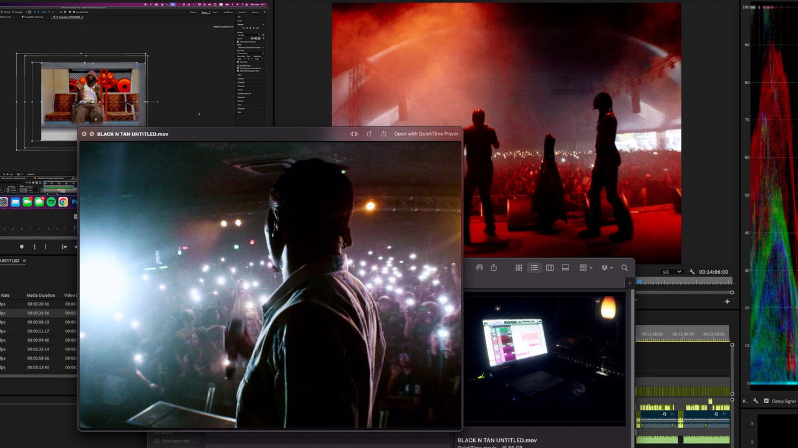The image size is (798, 448).
Task: Switch Finder to list view
Action: [534, 268]
